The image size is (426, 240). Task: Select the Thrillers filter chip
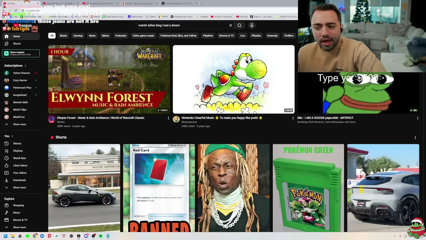pyautogui.click(x=289, y=36)
